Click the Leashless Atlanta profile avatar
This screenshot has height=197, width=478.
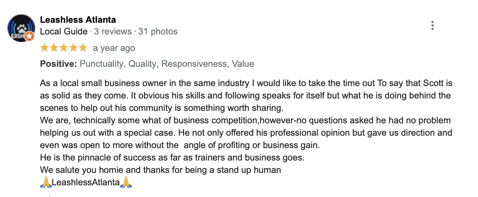[21, 28]
